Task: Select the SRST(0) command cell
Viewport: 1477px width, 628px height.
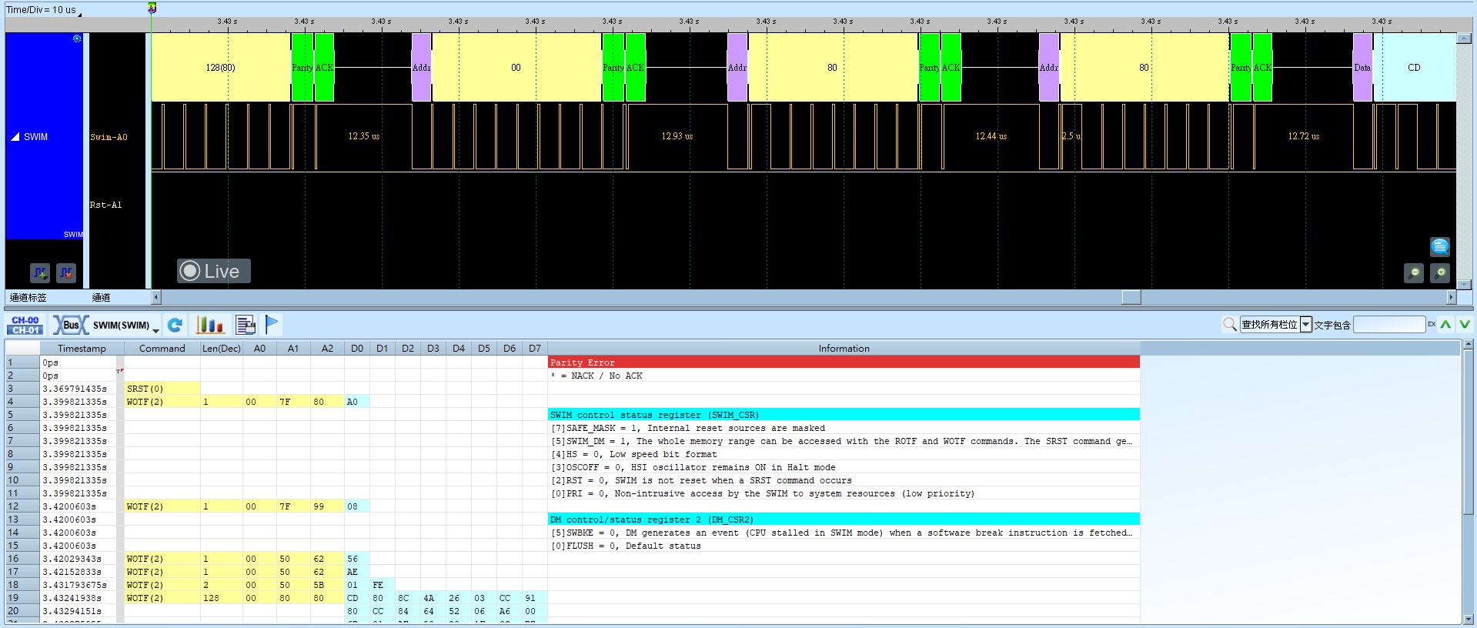Action: (x=162, y=389)
